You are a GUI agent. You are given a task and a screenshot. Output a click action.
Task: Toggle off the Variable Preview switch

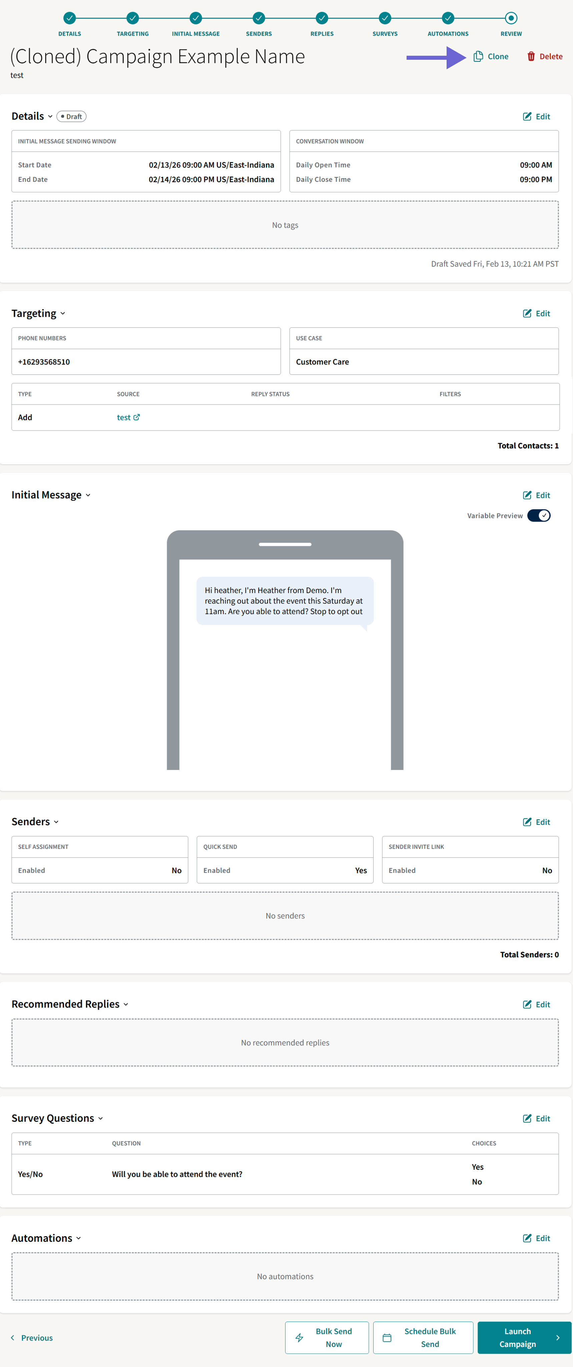[x=539, y=515]
